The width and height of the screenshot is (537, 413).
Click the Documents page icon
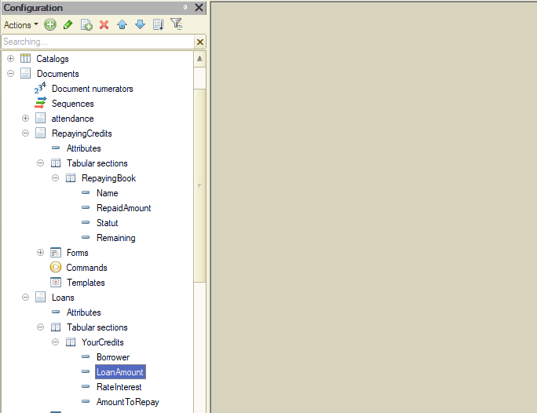tap(25, 73)
